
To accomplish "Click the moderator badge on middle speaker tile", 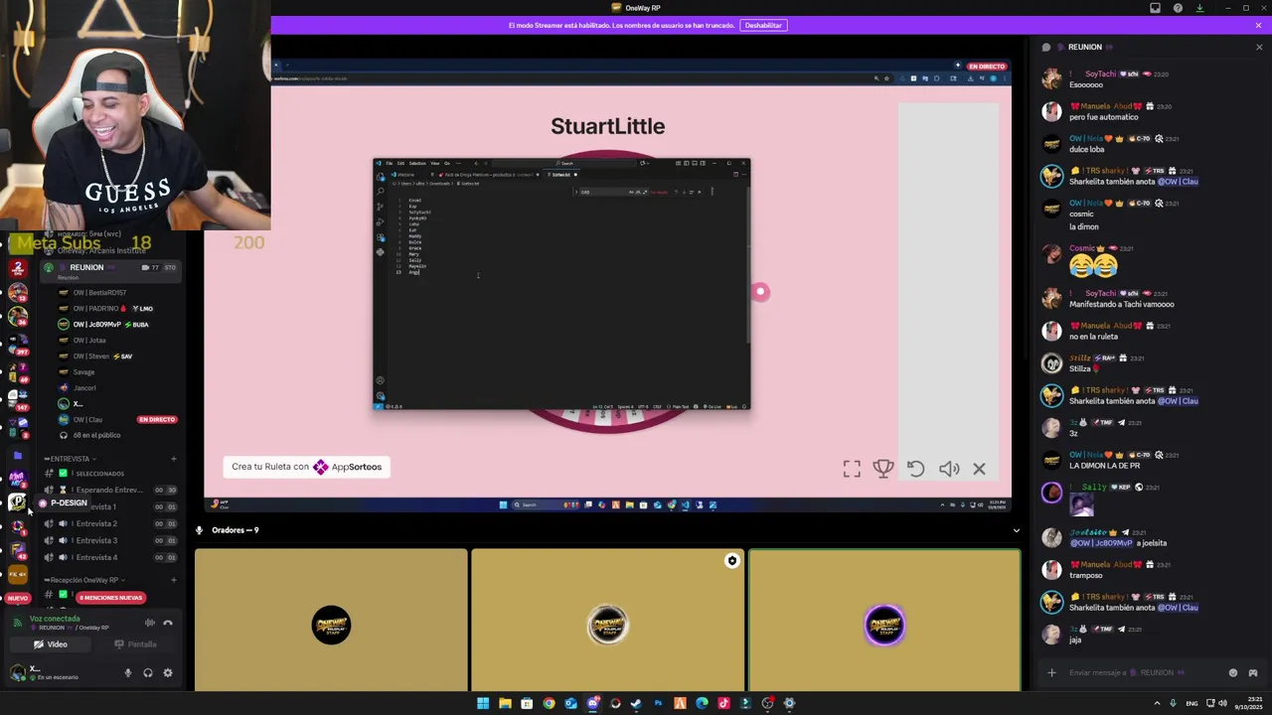I will [732, 561].
